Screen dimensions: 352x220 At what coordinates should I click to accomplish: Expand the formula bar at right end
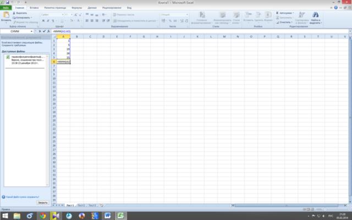point(350,31)
